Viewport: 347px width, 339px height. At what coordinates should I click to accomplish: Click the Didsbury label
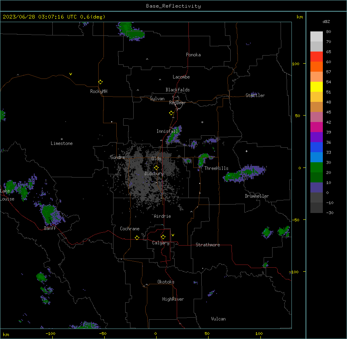click(x=154, y=174)
